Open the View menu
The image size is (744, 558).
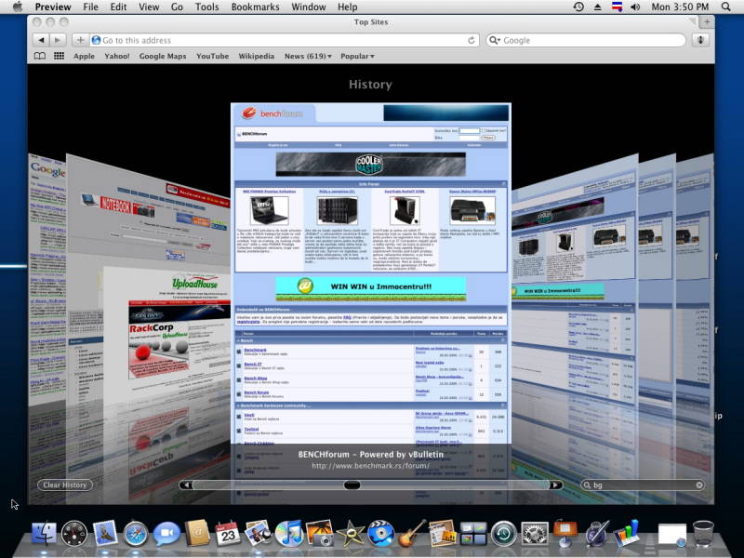tap(149, 7)
